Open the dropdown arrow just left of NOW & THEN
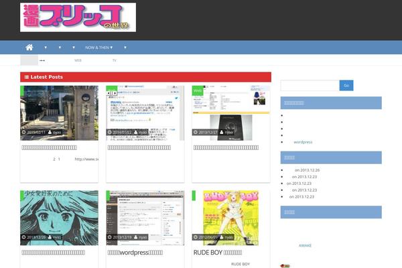The height and width of the screenshot is (268, 402). pos(74,48)
